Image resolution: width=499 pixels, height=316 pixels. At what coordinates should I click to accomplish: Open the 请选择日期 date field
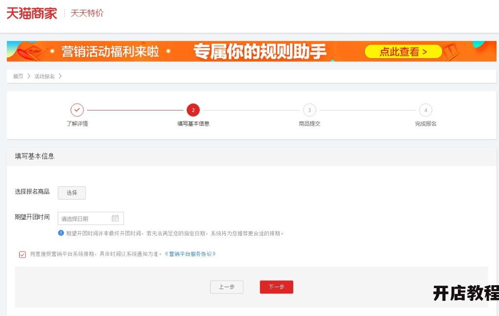pos(91,218)
